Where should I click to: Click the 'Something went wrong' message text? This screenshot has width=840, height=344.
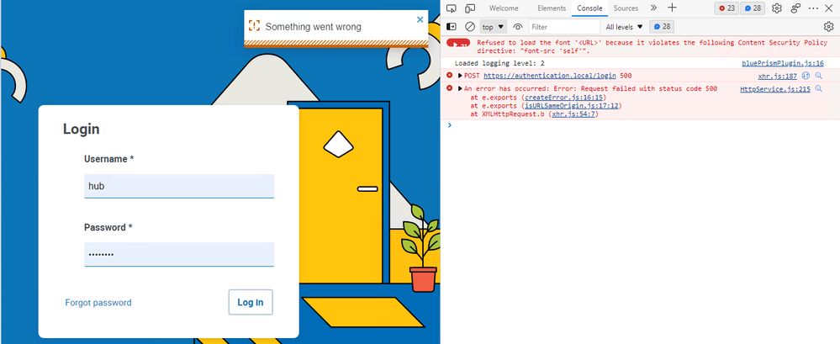[x=314, y=27]
